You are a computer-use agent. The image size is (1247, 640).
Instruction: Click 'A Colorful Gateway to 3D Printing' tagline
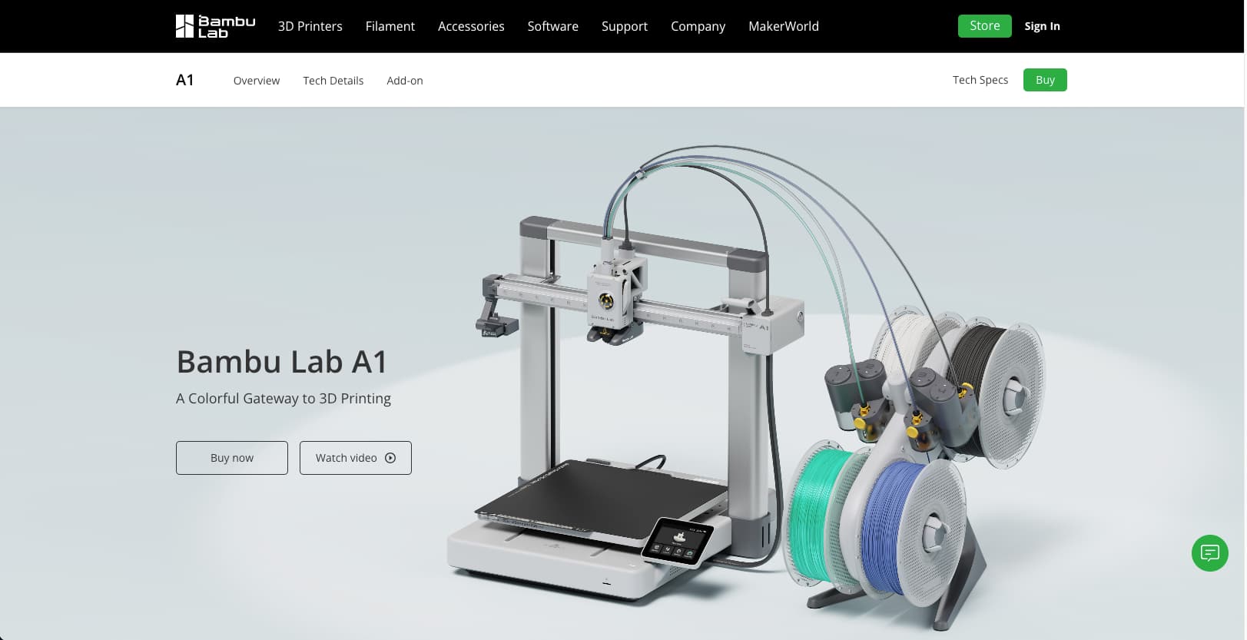tap(284, 399)
